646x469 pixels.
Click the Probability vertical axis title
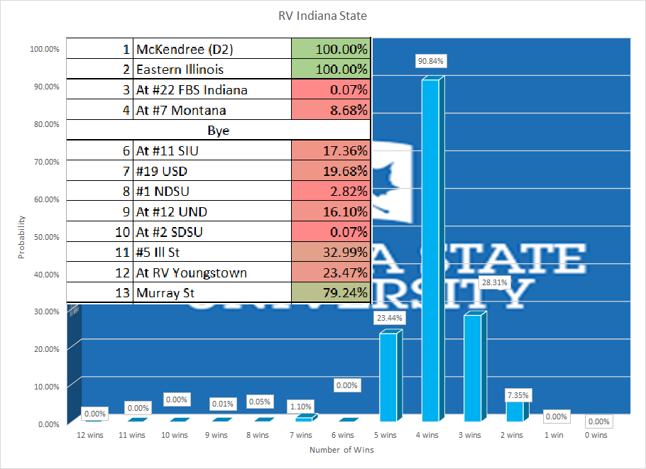[x=21, y=236]
